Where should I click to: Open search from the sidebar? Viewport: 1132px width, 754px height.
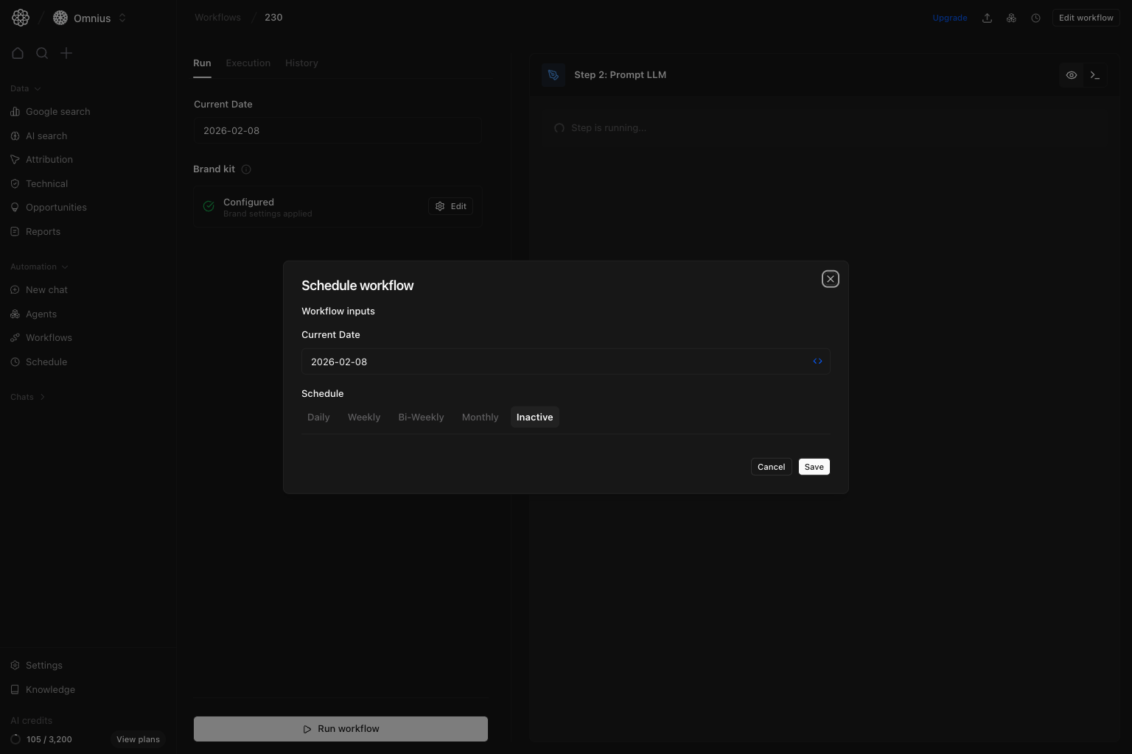pos(42,53)
